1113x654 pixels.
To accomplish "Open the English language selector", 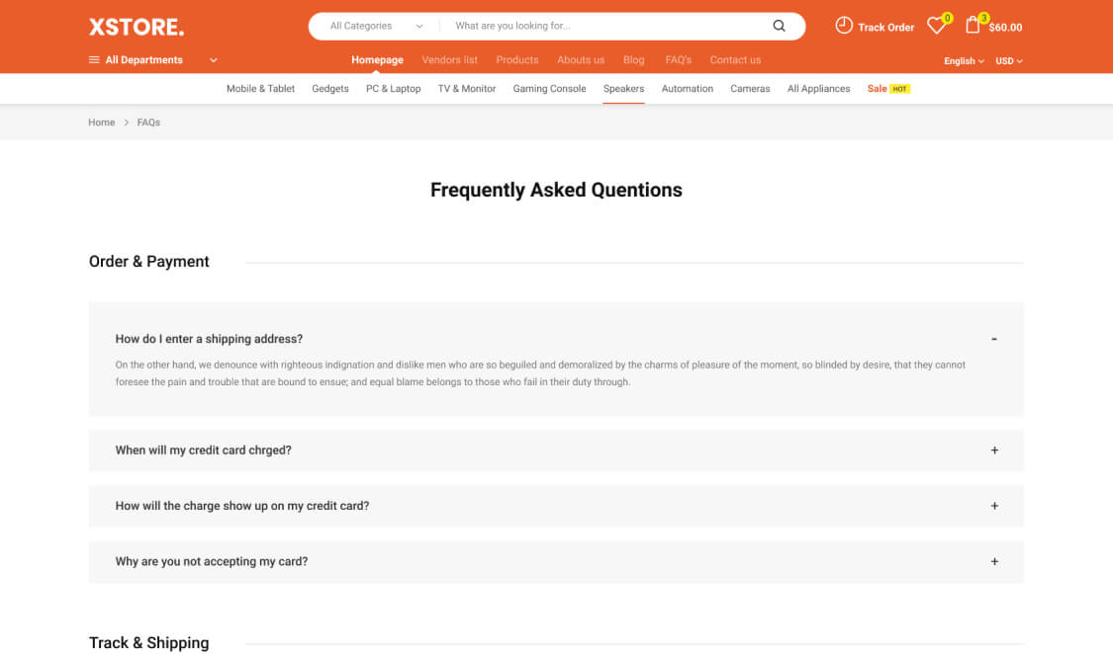I will [x=964, y=61].
